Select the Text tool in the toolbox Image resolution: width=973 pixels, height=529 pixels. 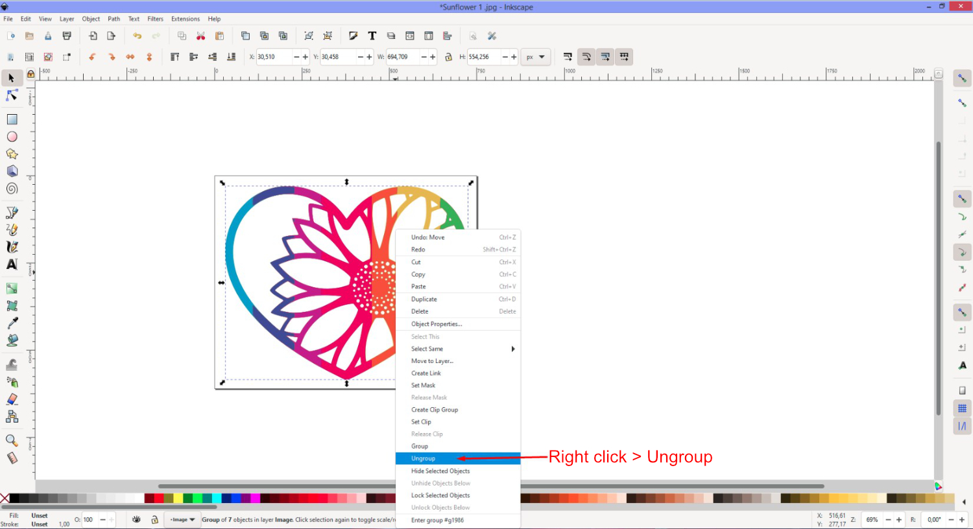12,264
